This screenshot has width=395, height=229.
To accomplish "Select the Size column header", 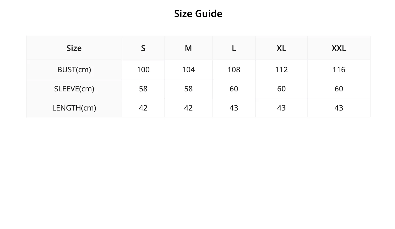I will pyautogui.click(x=74, y=48).
